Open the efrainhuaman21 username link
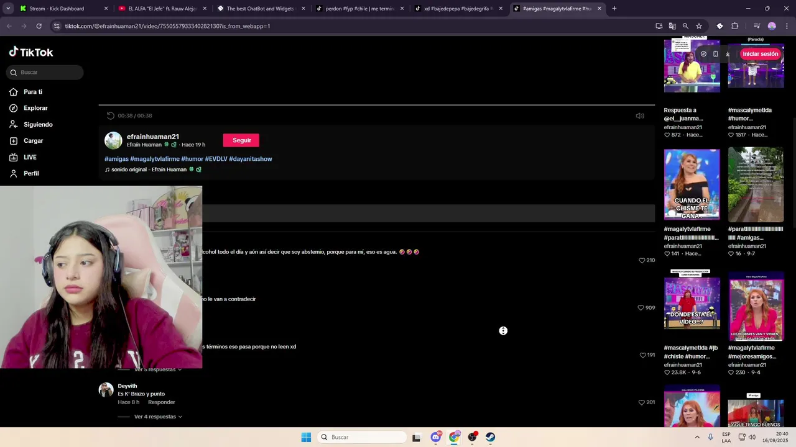796x447 pixels. (x=153, y=137)
